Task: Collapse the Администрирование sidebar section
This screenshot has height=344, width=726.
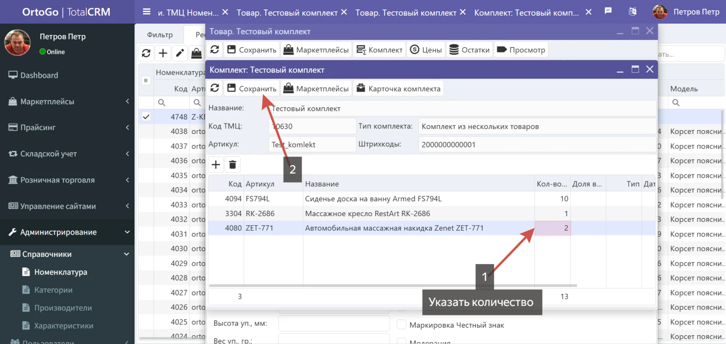Action: pos(67,232)
